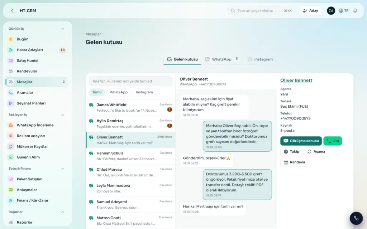
Task: Filter conversations by WhatsApp chip
Action: click(x=119, y=92)
